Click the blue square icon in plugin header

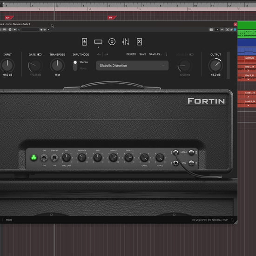pos(235,29)
